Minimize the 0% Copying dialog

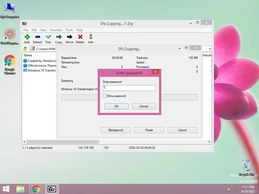180,48
